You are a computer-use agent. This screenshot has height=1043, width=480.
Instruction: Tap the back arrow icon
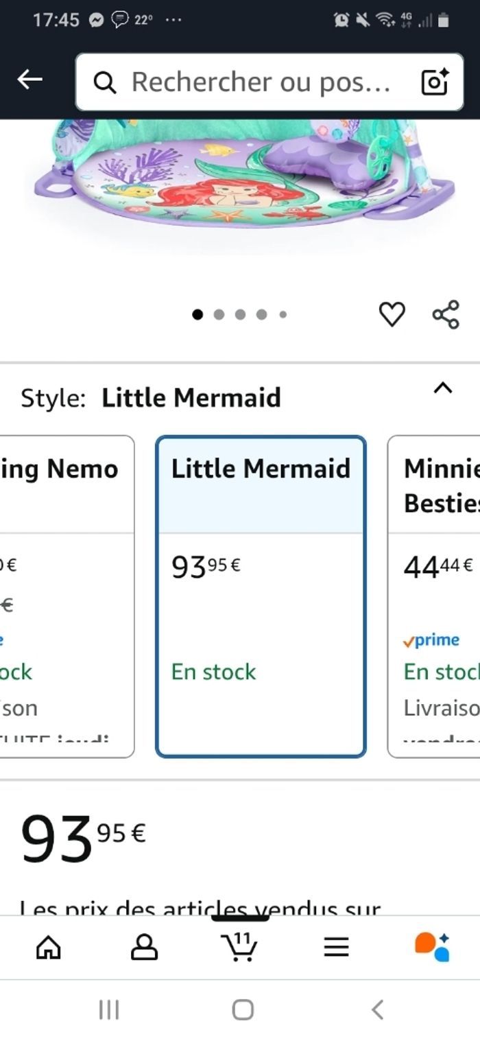click(x=29, y=80)
